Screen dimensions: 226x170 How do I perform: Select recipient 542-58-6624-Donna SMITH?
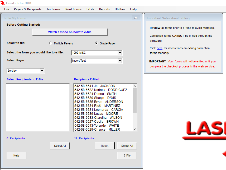coord(103,94)
